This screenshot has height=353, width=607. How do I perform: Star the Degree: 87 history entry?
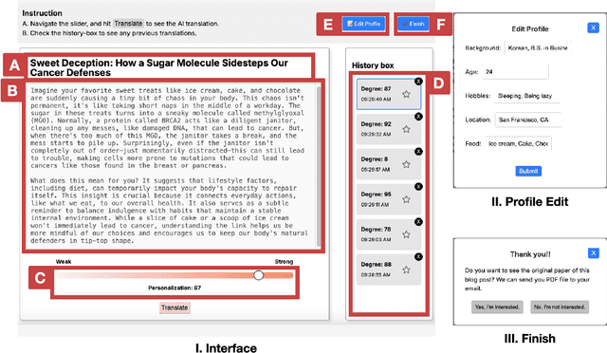click(x=406, y=94)
